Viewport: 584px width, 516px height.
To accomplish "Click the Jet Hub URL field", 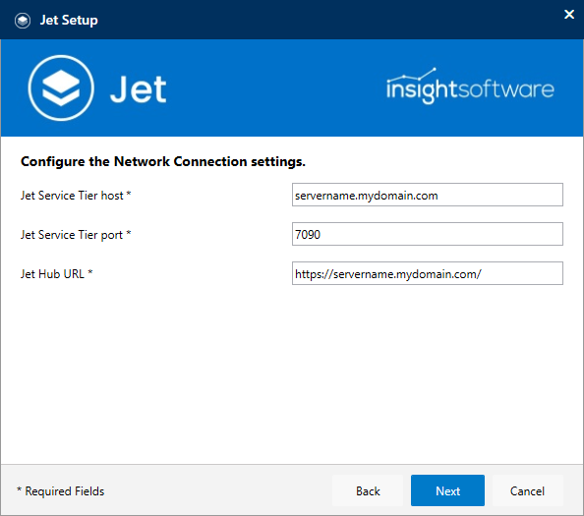I will coord(428,273).
